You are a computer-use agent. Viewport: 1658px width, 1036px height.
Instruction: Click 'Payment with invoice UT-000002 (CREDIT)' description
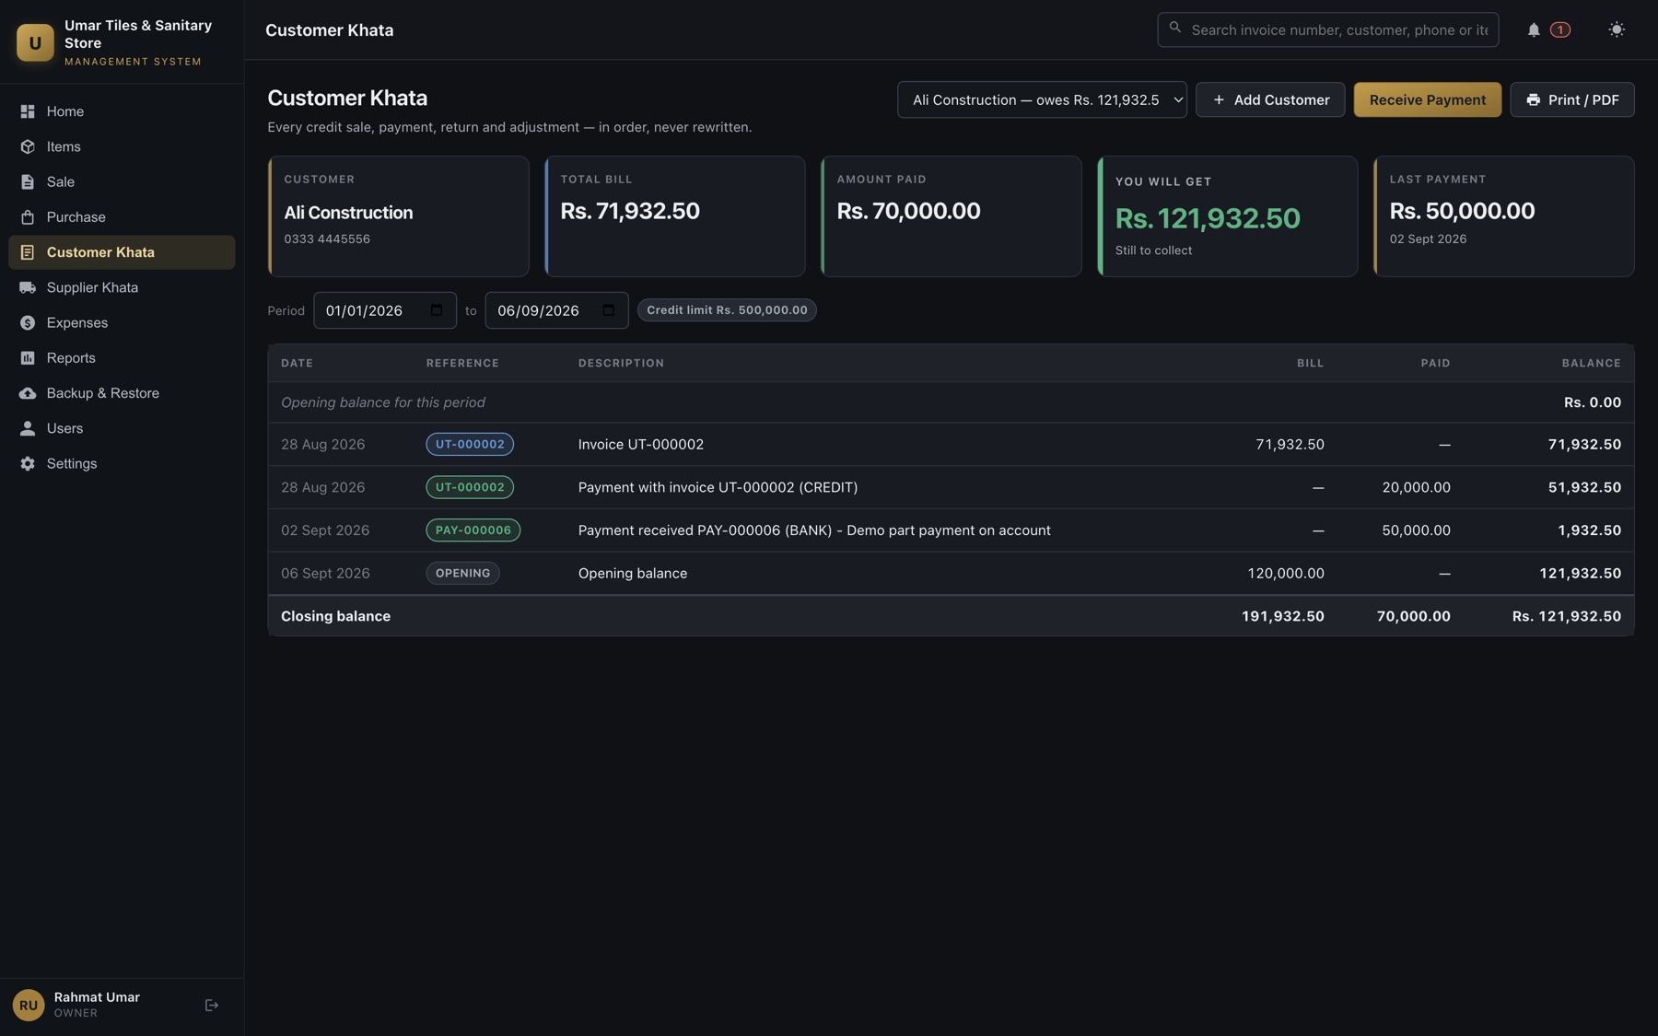click(x=718, y=487)
